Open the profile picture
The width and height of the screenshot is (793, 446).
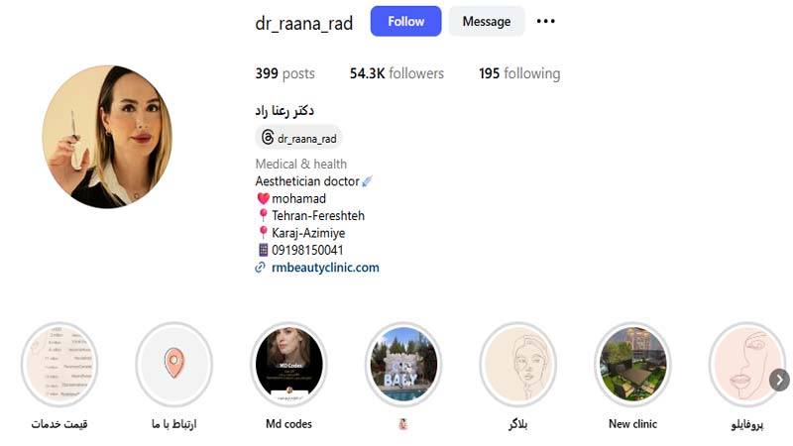tap(107, 137)
